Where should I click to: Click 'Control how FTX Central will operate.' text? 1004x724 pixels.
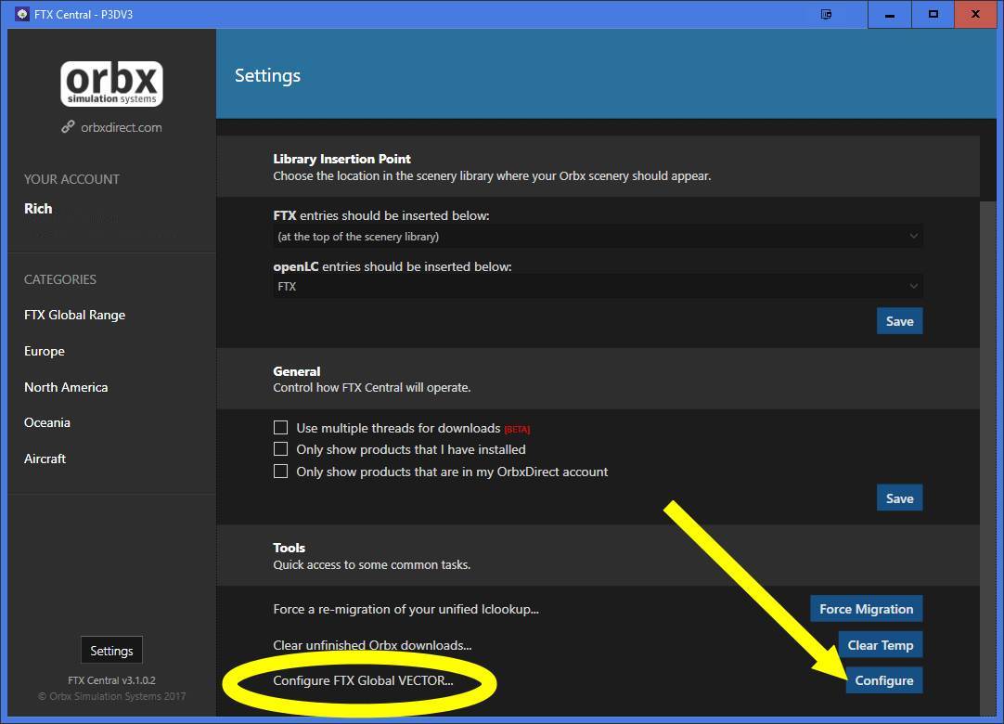[x=372, y=388]
